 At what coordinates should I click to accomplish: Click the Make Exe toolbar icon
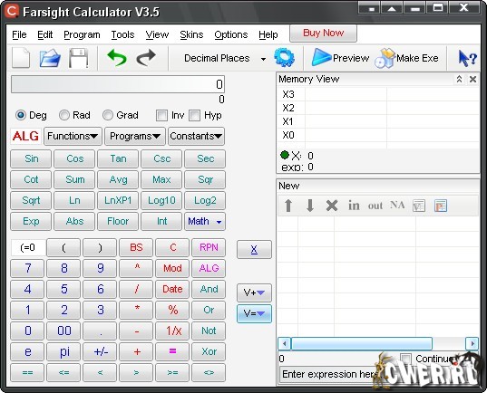click(x=385, y=58)
